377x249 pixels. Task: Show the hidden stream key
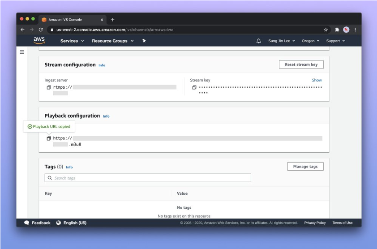click(x=317, y=80)
